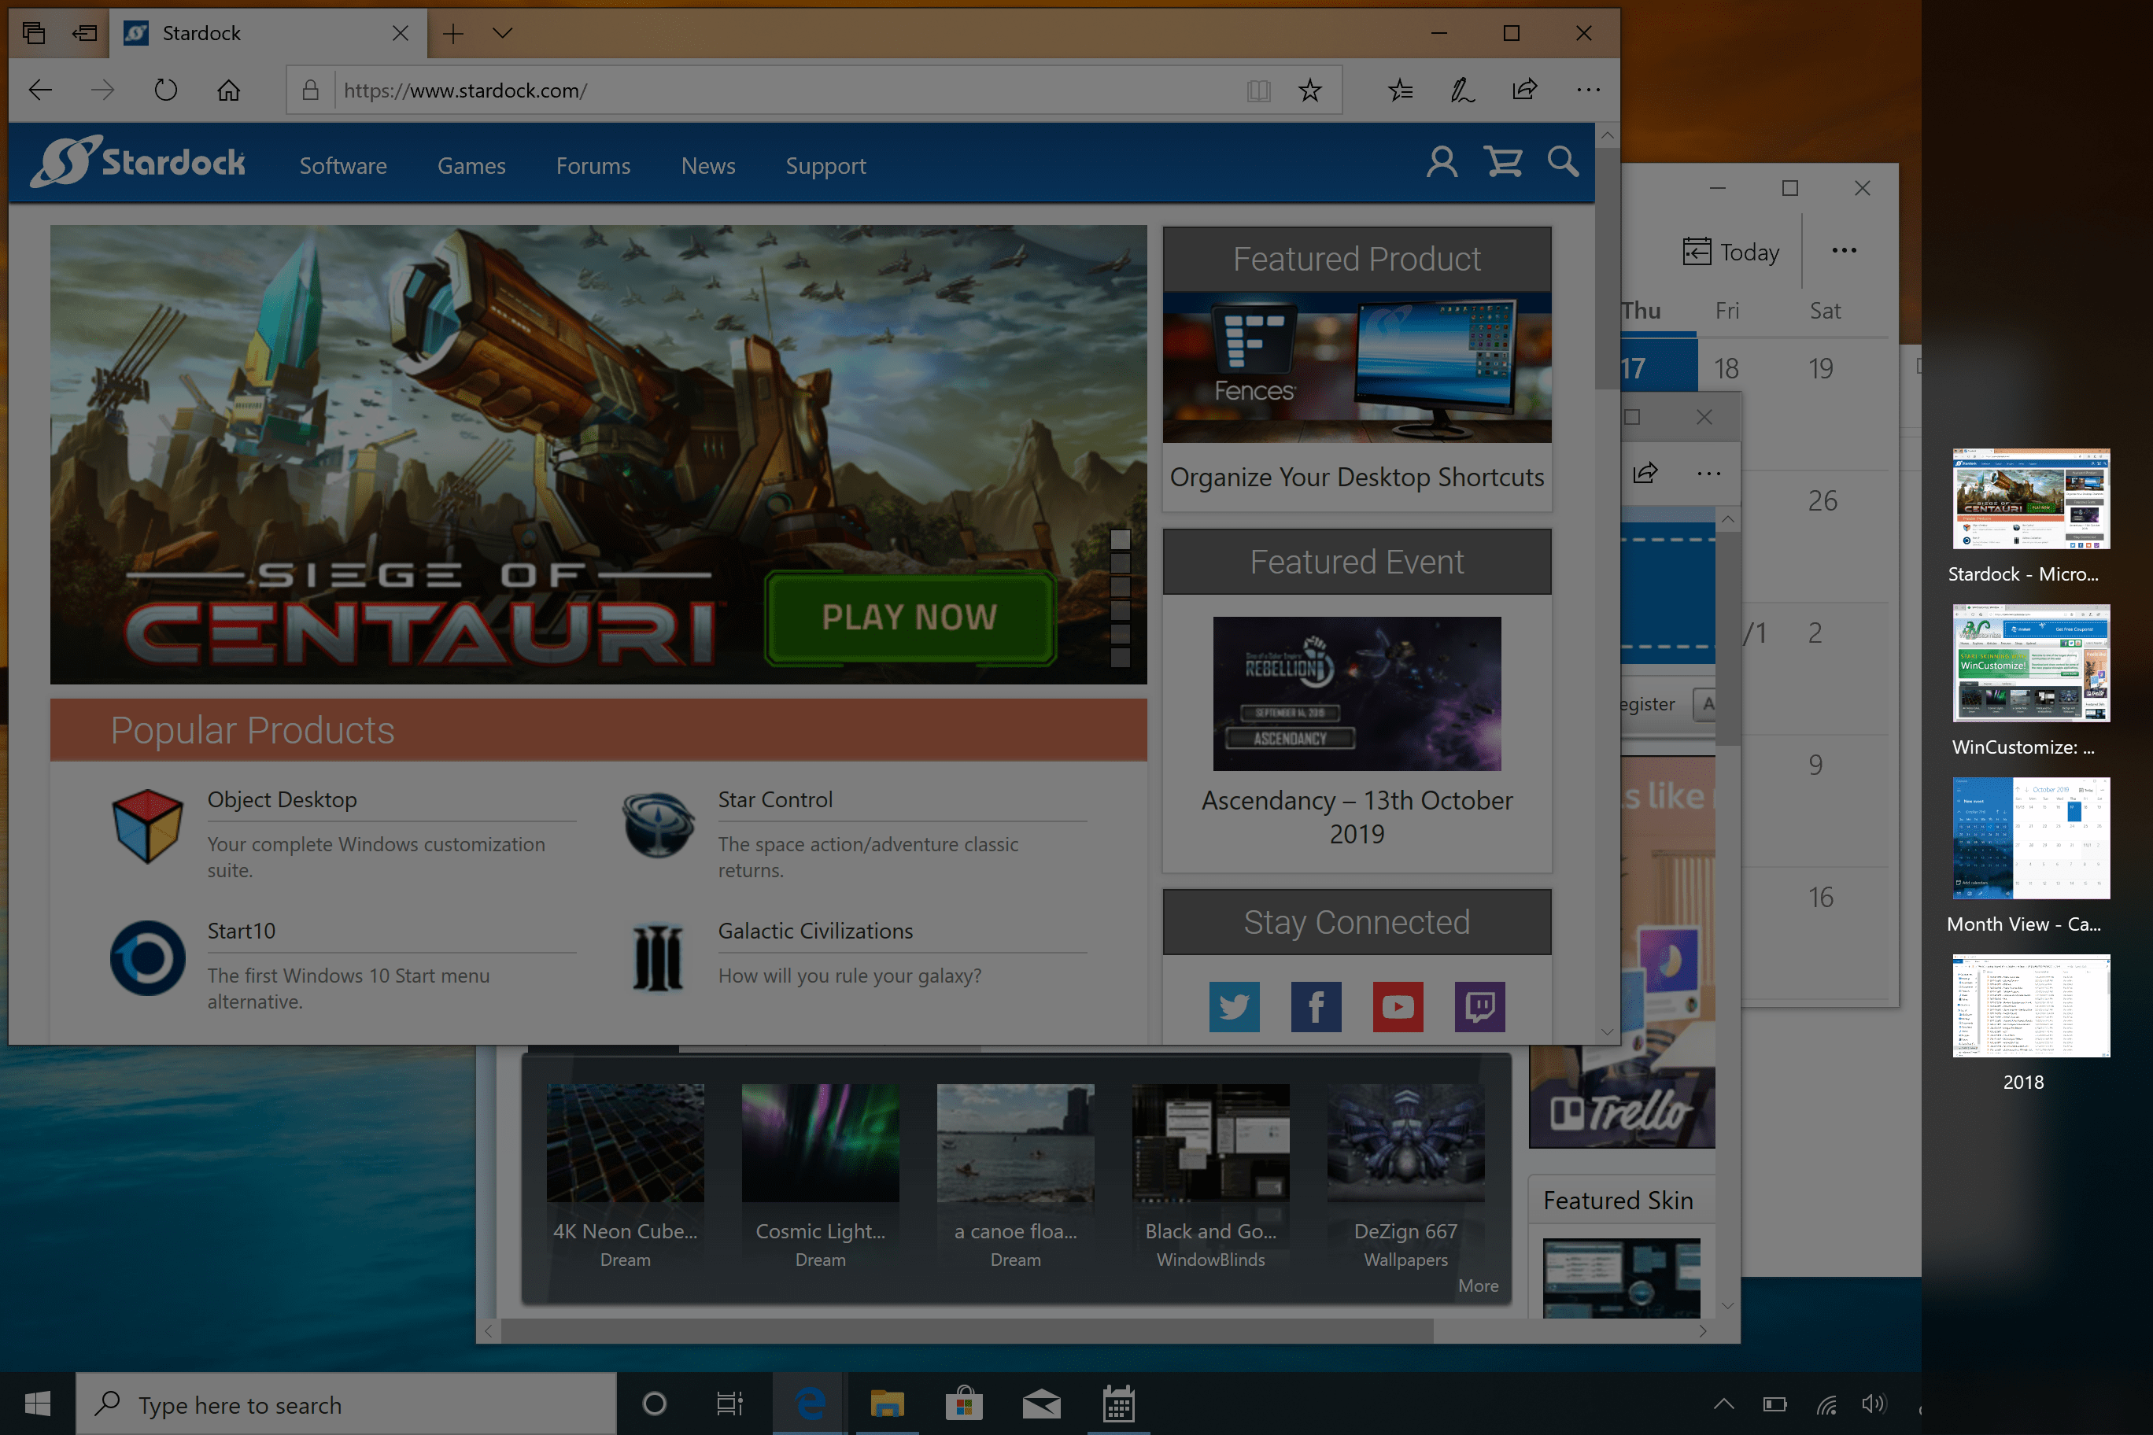
Task: Open File Explorer from taskbar
Action: [886, 1404]
